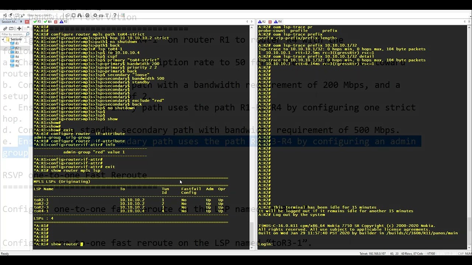
Task: Open Global Options gear icon
Action: (x=95, y=15)
